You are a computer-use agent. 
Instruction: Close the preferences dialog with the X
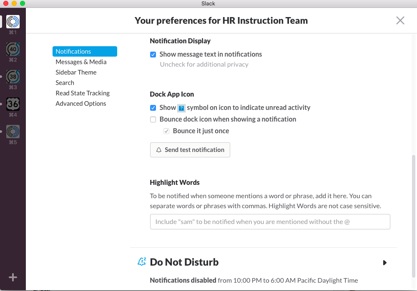click(400, 20)
